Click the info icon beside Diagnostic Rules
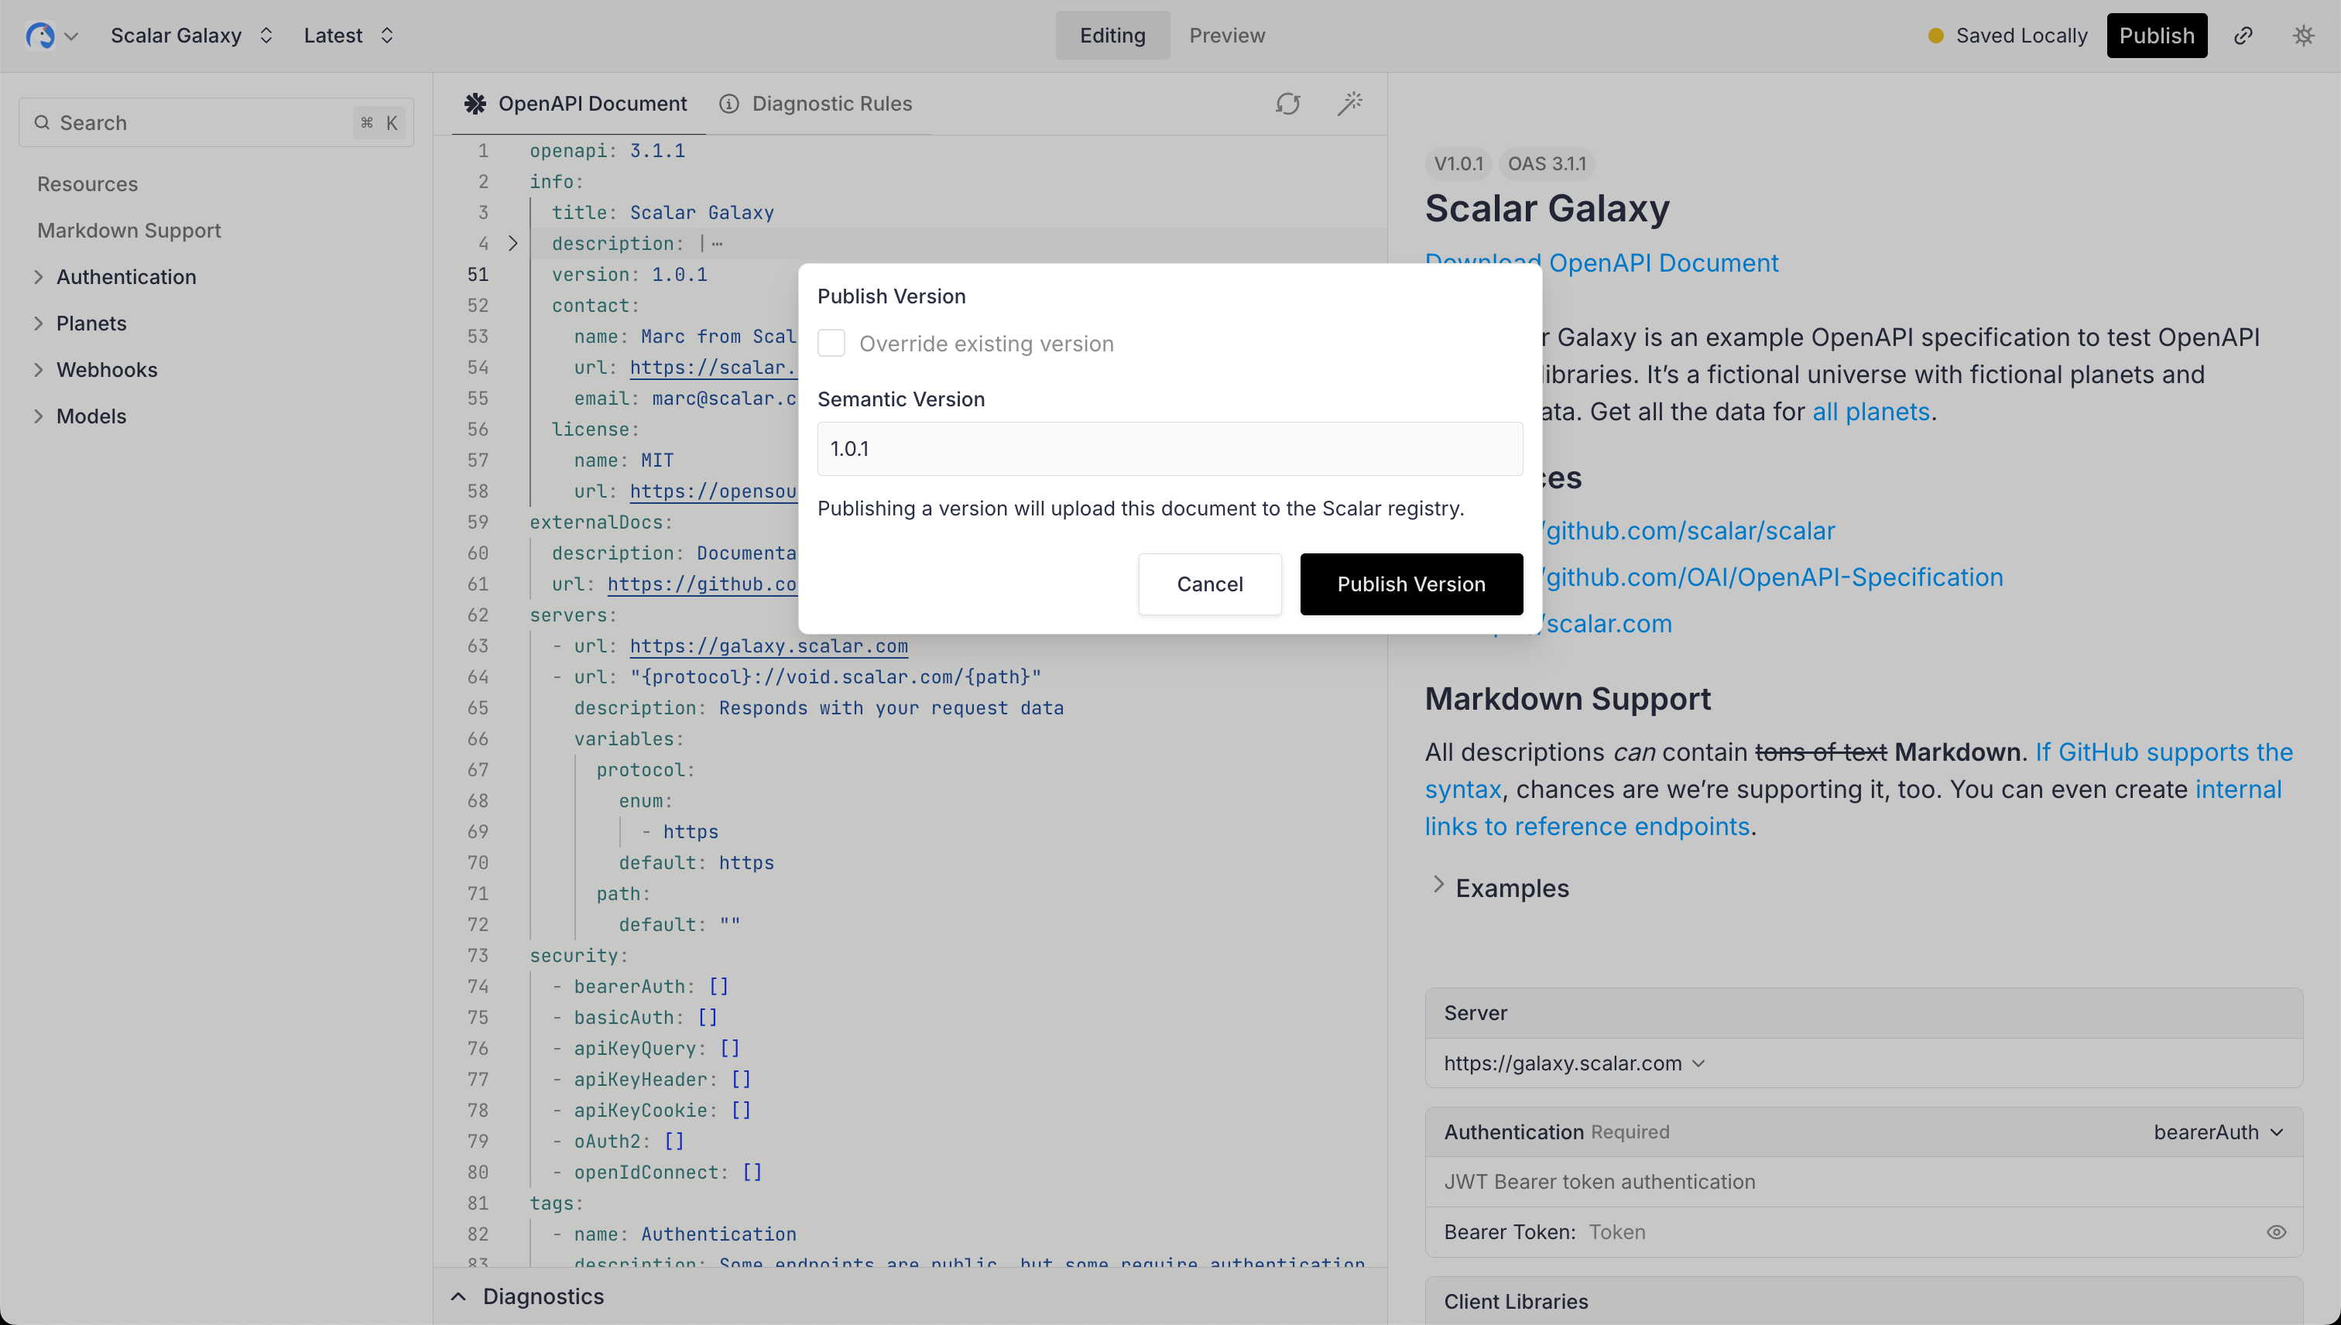 click(729, 104)
